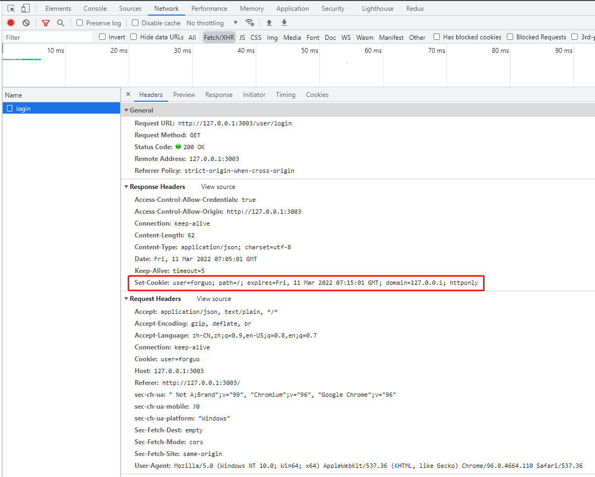Click the export HAR download arrow icon
The image size is (595, 477).
[x=284, y=23]
